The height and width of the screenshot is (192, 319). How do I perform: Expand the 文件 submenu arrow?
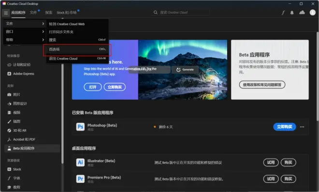43,24
